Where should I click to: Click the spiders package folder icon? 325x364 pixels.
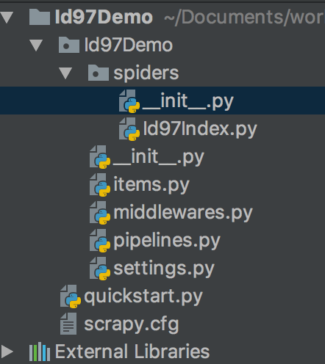[x=99, y=73]
